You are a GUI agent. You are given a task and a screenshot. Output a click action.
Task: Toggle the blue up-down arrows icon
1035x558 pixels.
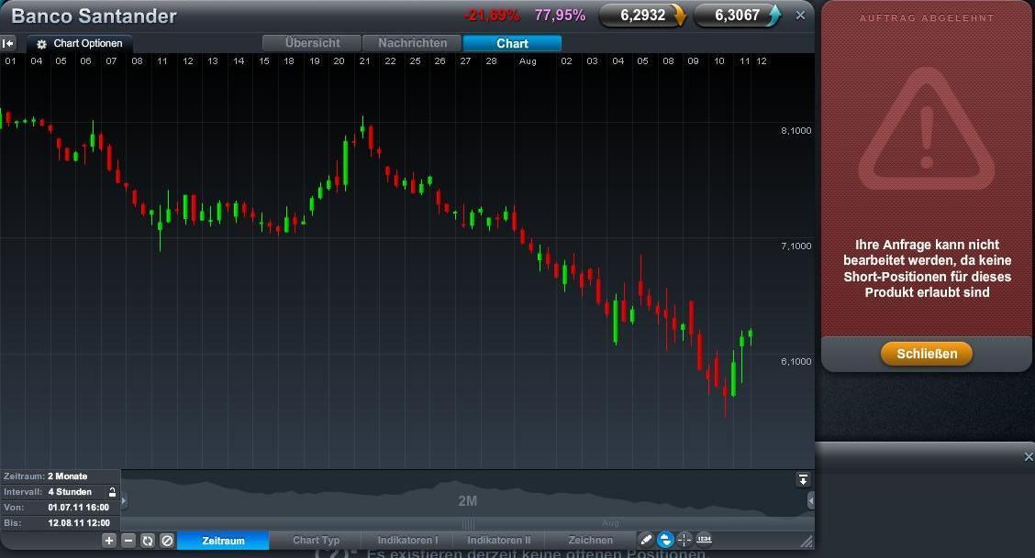point(665,540)
